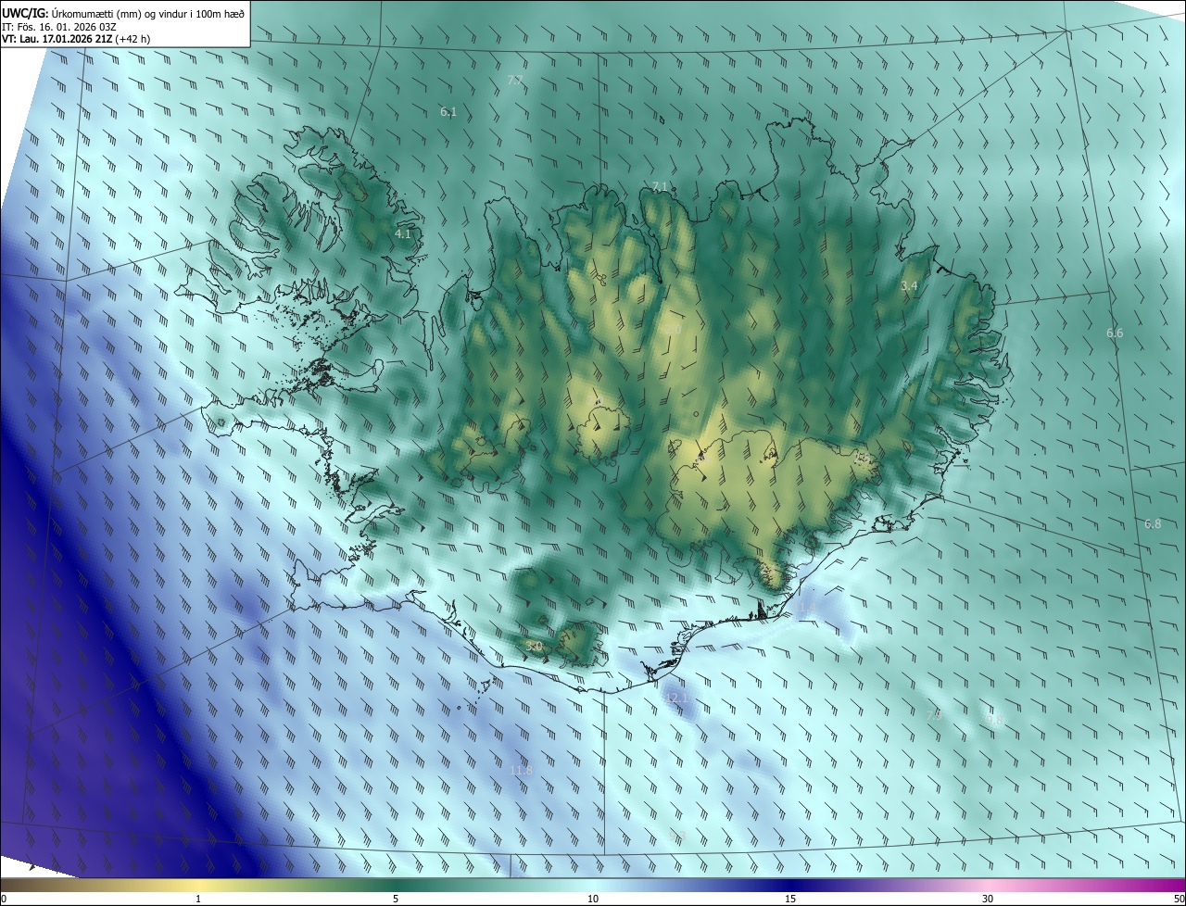The height and width of the screenshot is (906, 1186).
Task: Click the 9.8 value label on map
Action: (x=995, y=720)
